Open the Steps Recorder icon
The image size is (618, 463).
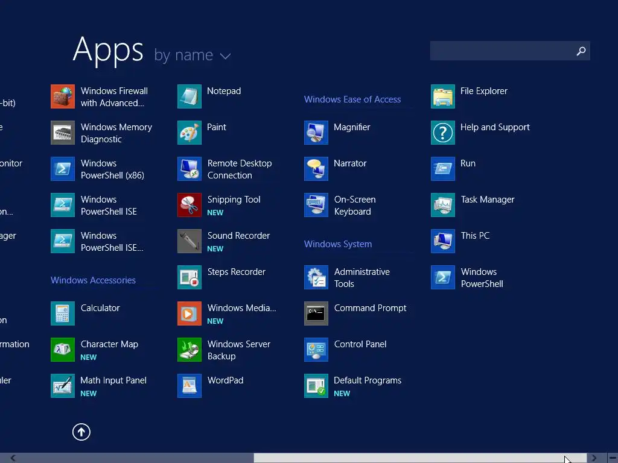(x=190, y=277)
